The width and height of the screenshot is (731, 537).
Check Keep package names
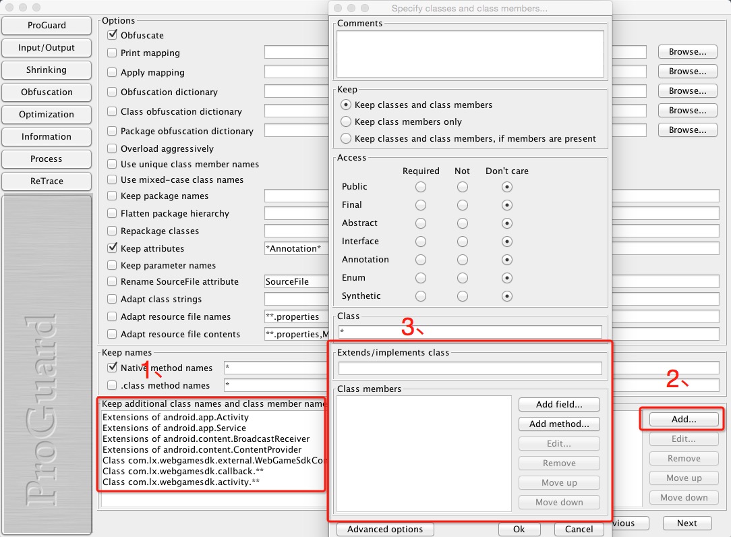pyautogui.click(x=112, y=196)
